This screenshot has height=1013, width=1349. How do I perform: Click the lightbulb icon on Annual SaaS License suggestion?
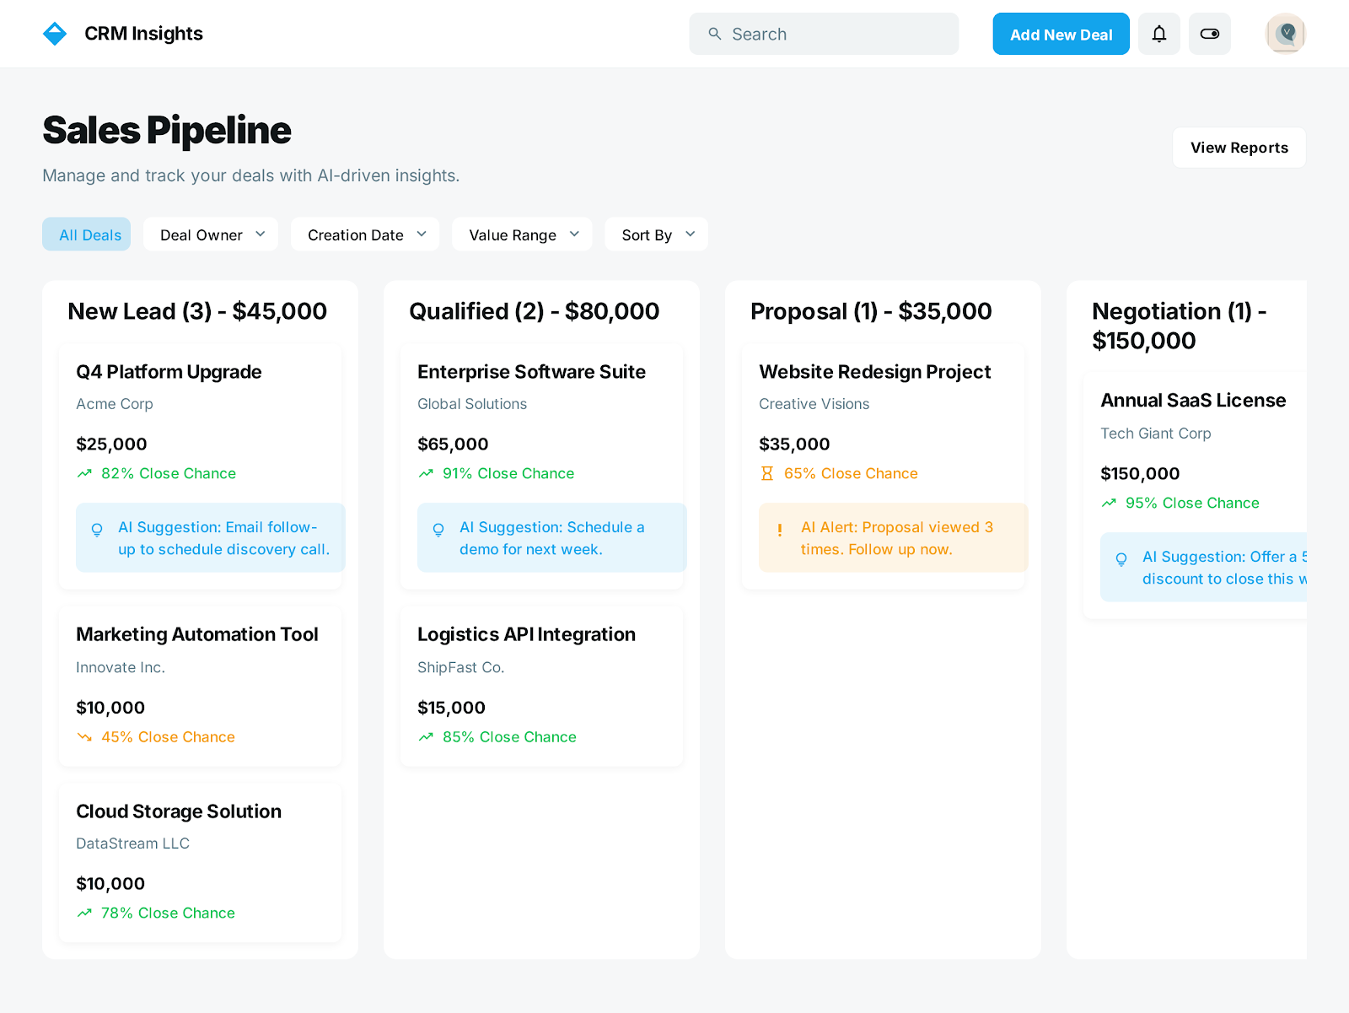(x=1121, y=559)
